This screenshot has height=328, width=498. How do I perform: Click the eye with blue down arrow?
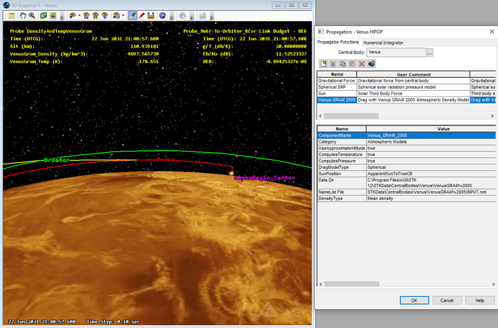pyautogui.click(x=105, y=16)
